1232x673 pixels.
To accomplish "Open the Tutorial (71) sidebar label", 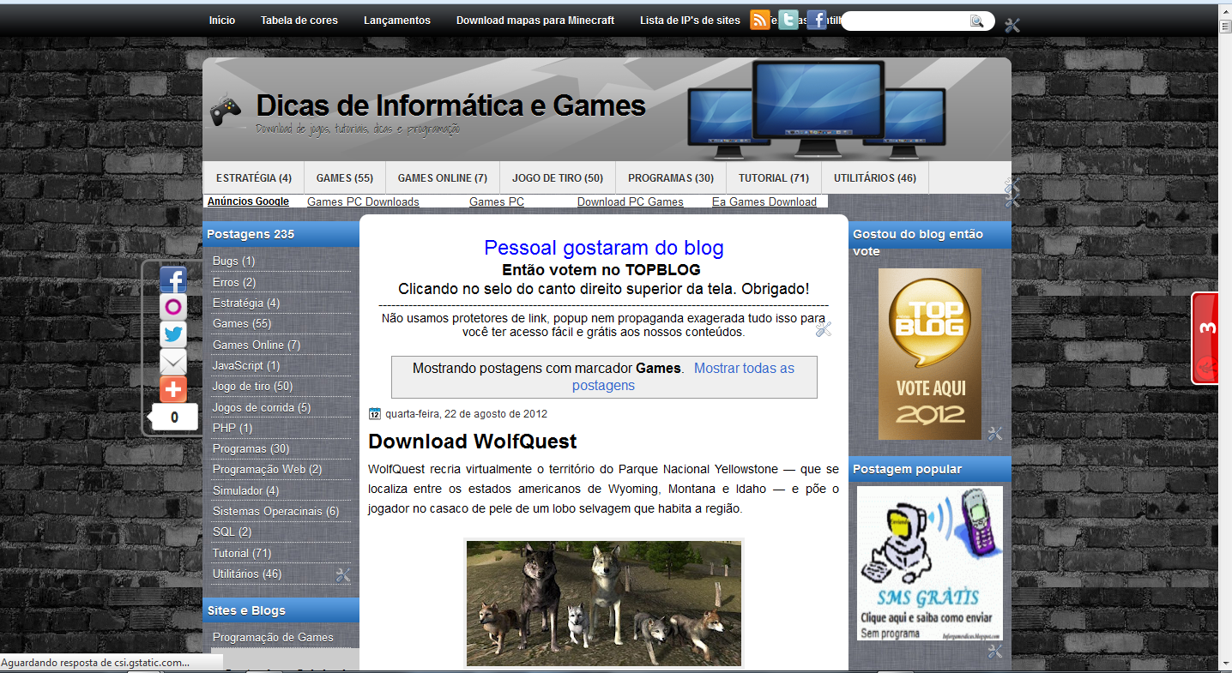I will [242, 553].
